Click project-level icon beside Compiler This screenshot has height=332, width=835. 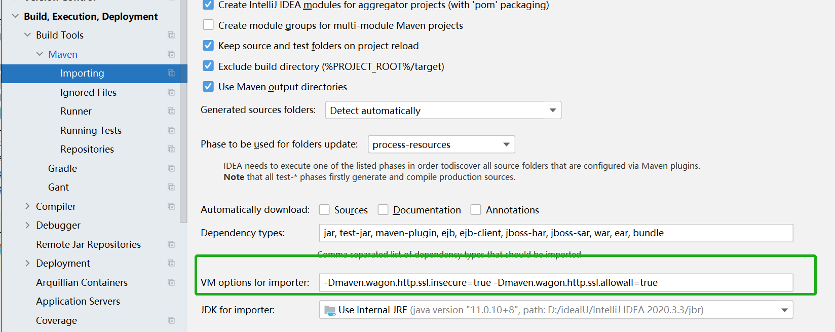171,206
